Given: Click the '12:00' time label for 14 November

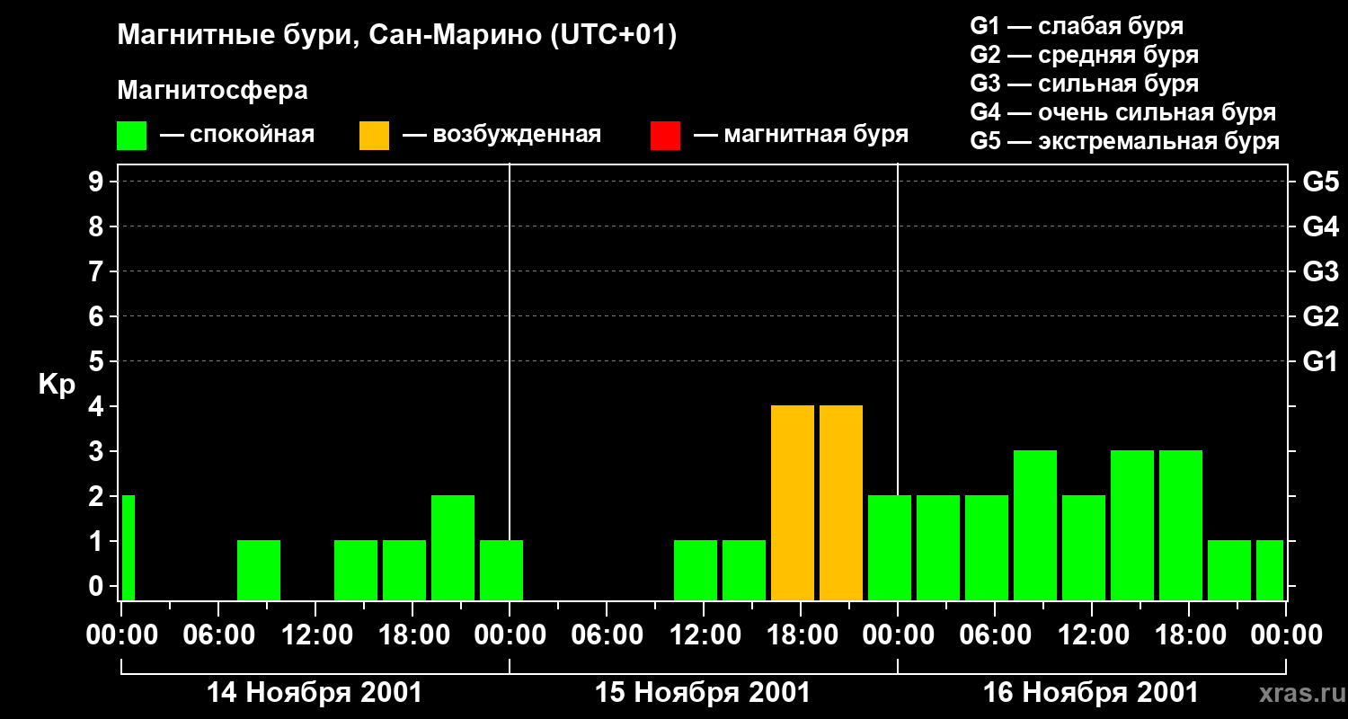Looking at the screenshot, I should pos(315,635).
